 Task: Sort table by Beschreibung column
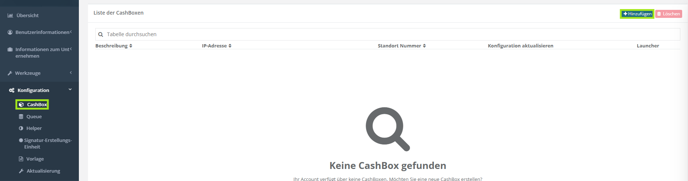tap(131, 46)
